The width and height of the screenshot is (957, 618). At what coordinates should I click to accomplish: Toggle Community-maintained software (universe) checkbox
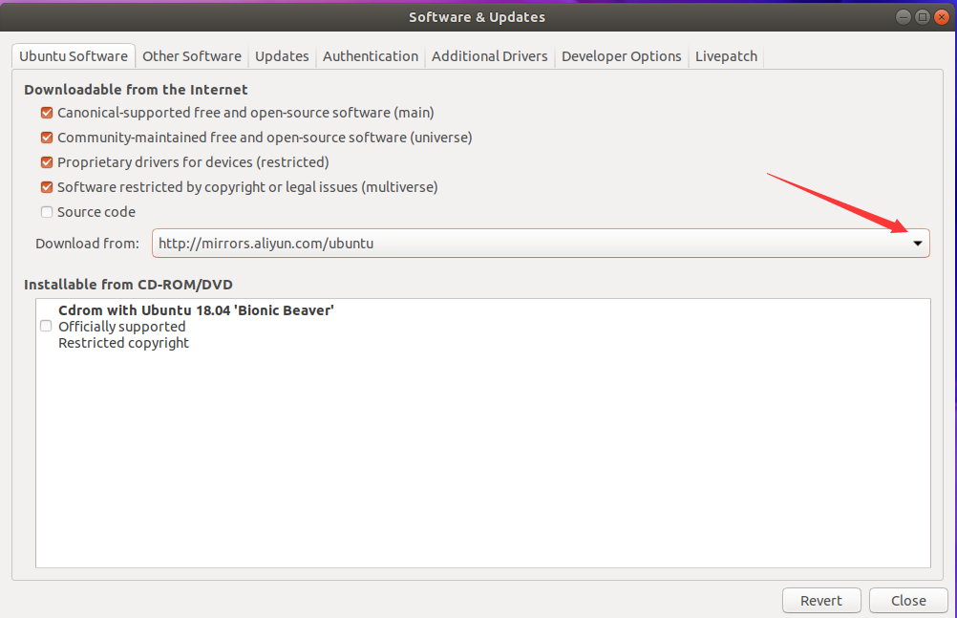[47, 138]
